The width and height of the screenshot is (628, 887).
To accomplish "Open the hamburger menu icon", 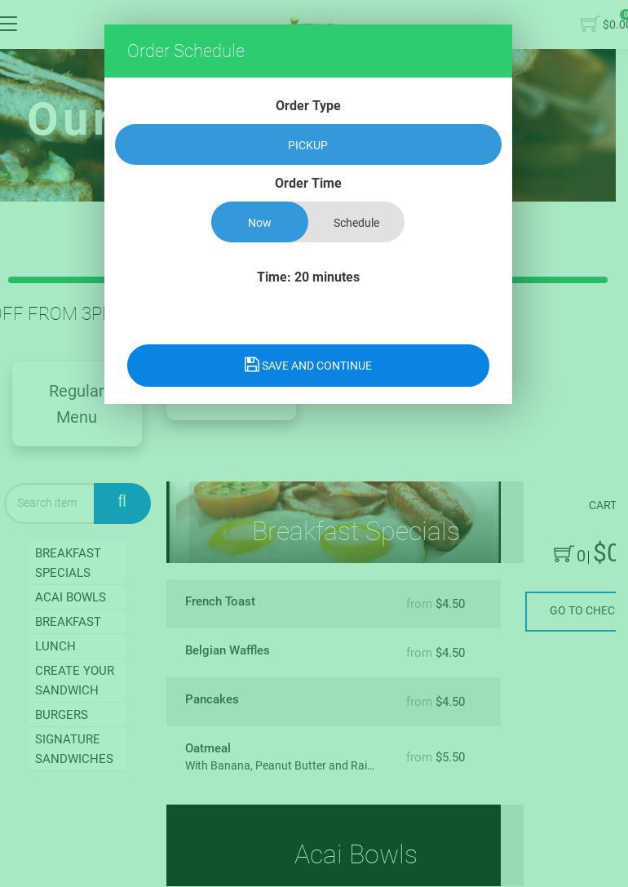I will coord(8,23).
